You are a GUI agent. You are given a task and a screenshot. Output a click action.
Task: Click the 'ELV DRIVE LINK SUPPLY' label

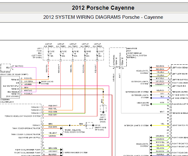pyautogui.click(x=29, y=138)
